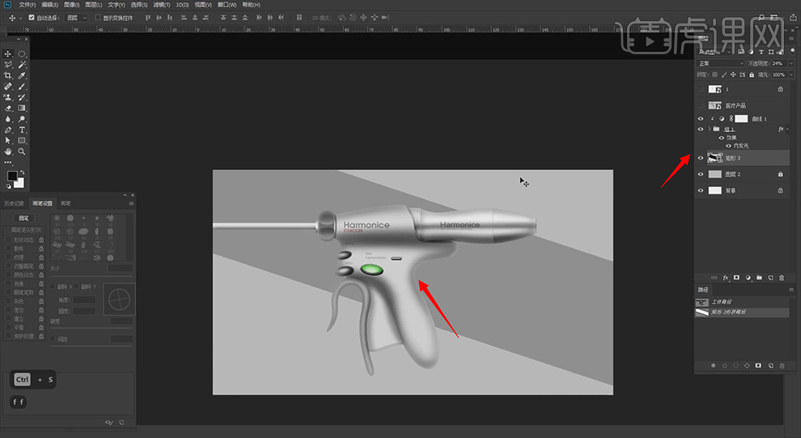Select the Gradient tool
801x438 pixels.
pos(22,108)
